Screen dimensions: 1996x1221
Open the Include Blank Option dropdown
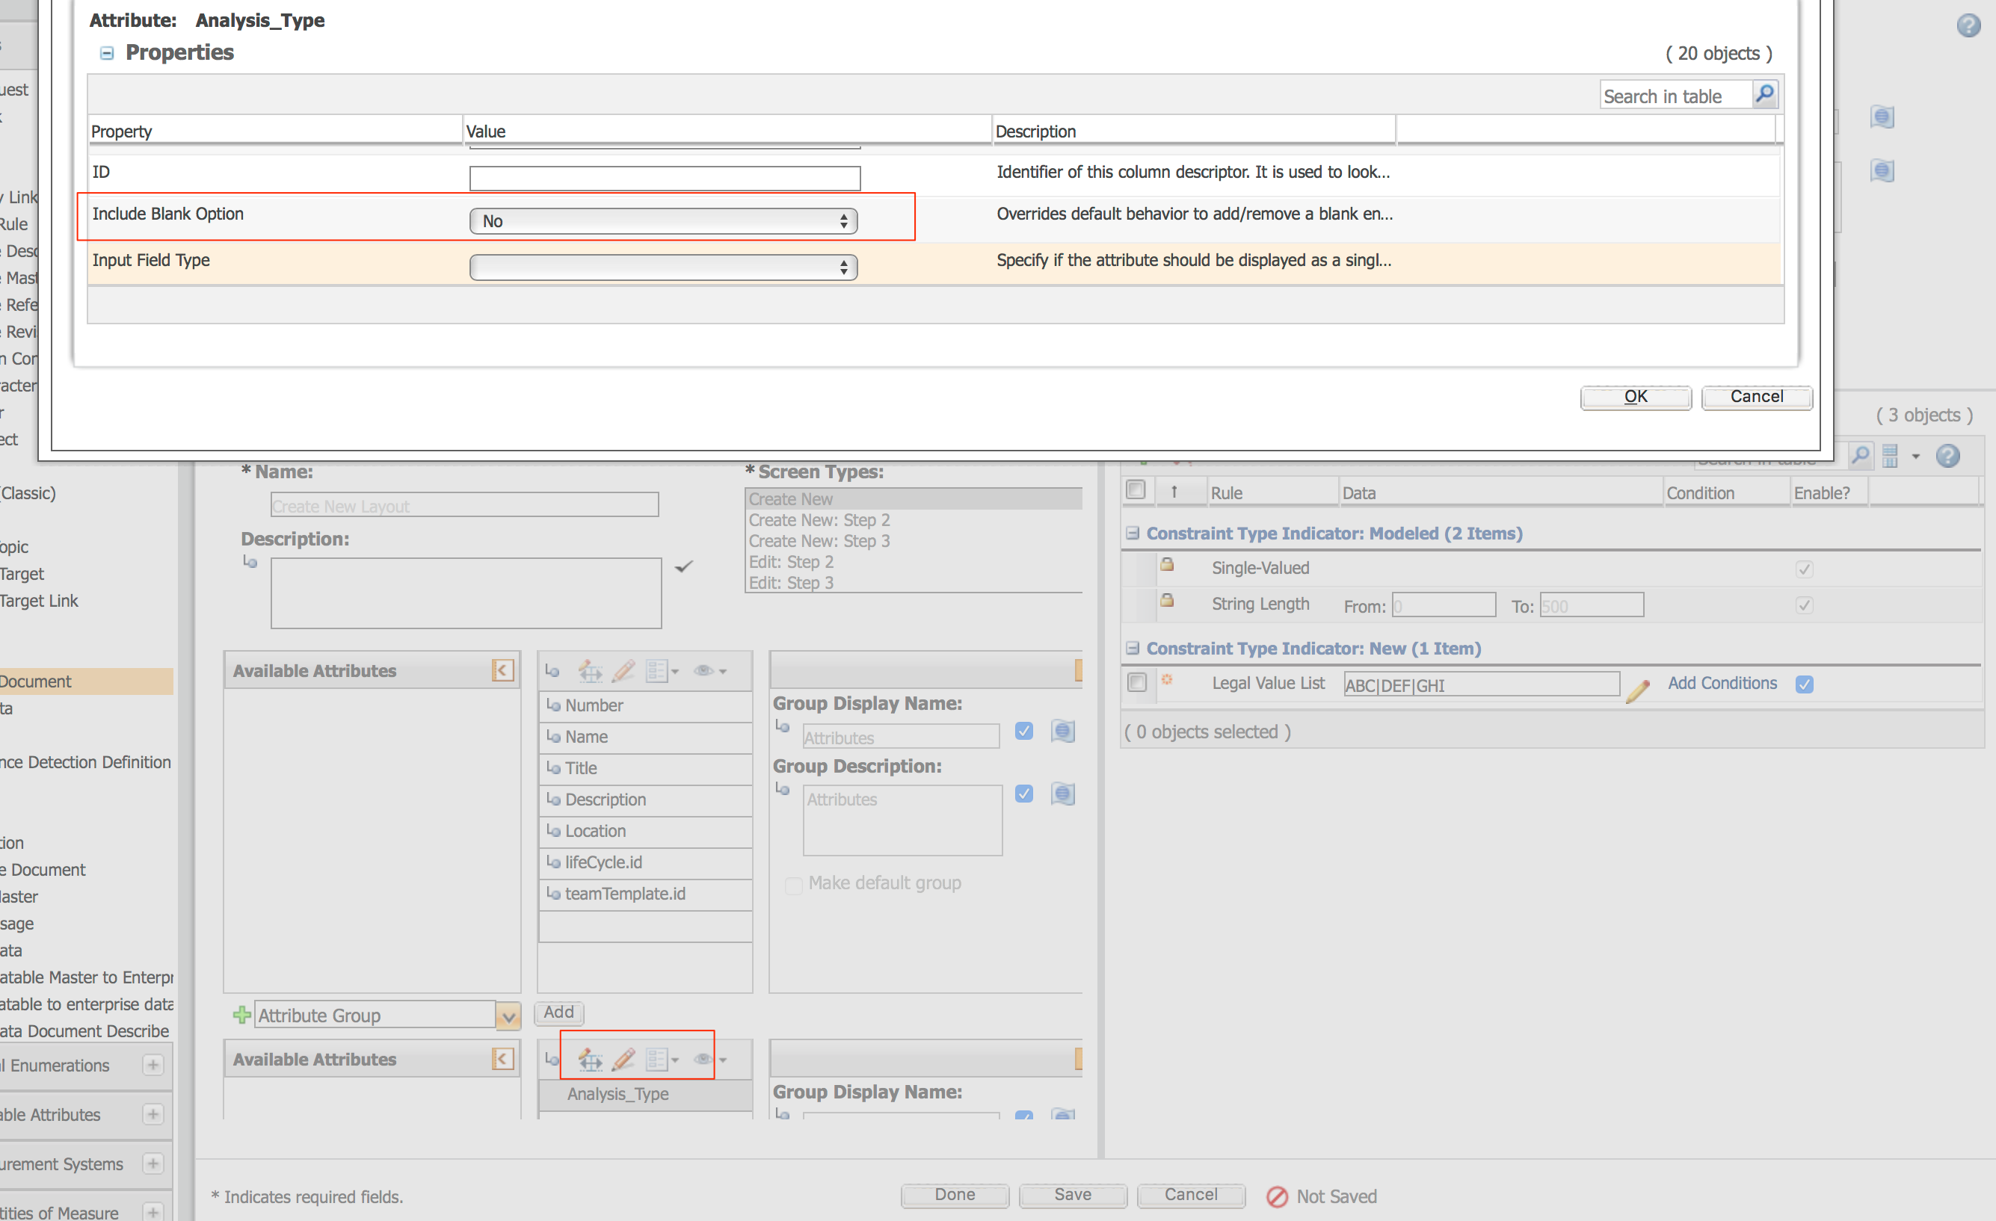click(x=663, y=221)
